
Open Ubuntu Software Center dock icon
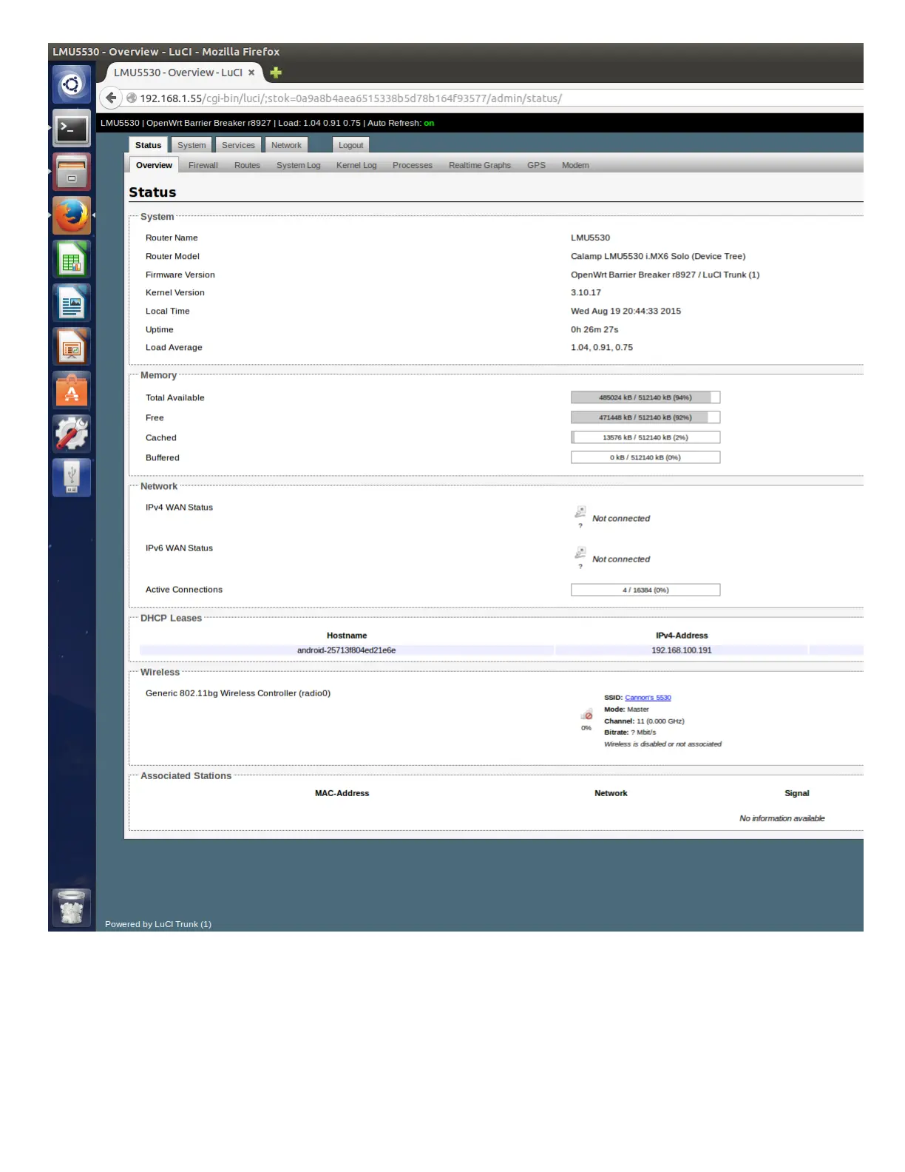point(72,391)
